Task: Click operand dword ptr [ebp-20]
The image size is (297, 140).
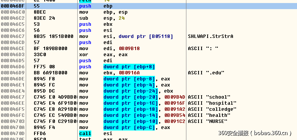Action: coord(131,97)
